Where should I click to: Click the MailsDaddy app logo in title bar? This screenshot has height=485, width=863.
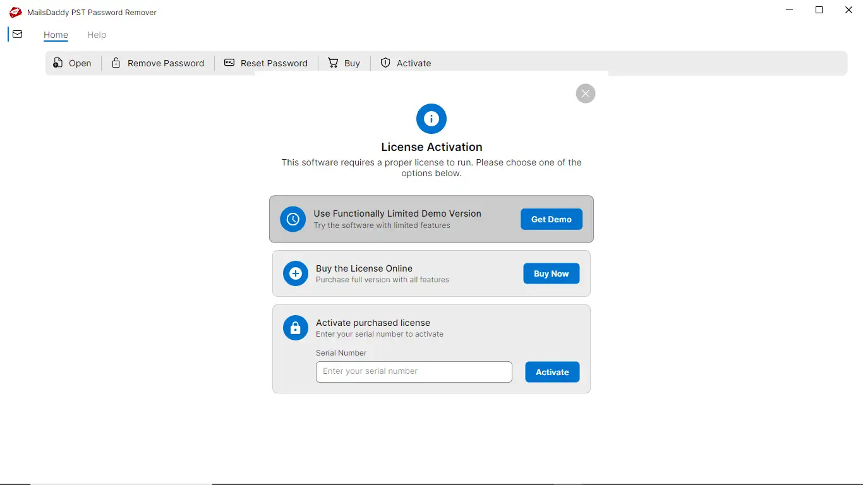click(15, 12)
